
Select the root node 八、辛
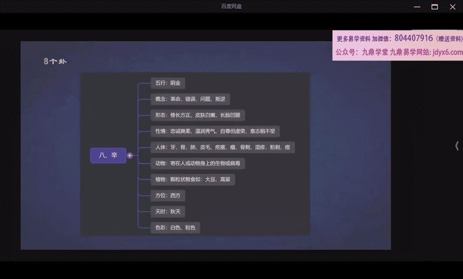click(x=108, y=155)
